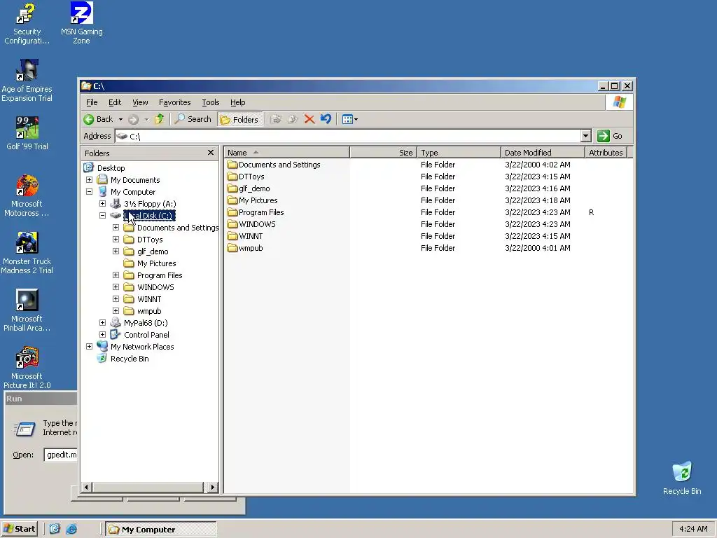The image size is (717, 538).
Task: Open the View menu
Action: [140, 102]
